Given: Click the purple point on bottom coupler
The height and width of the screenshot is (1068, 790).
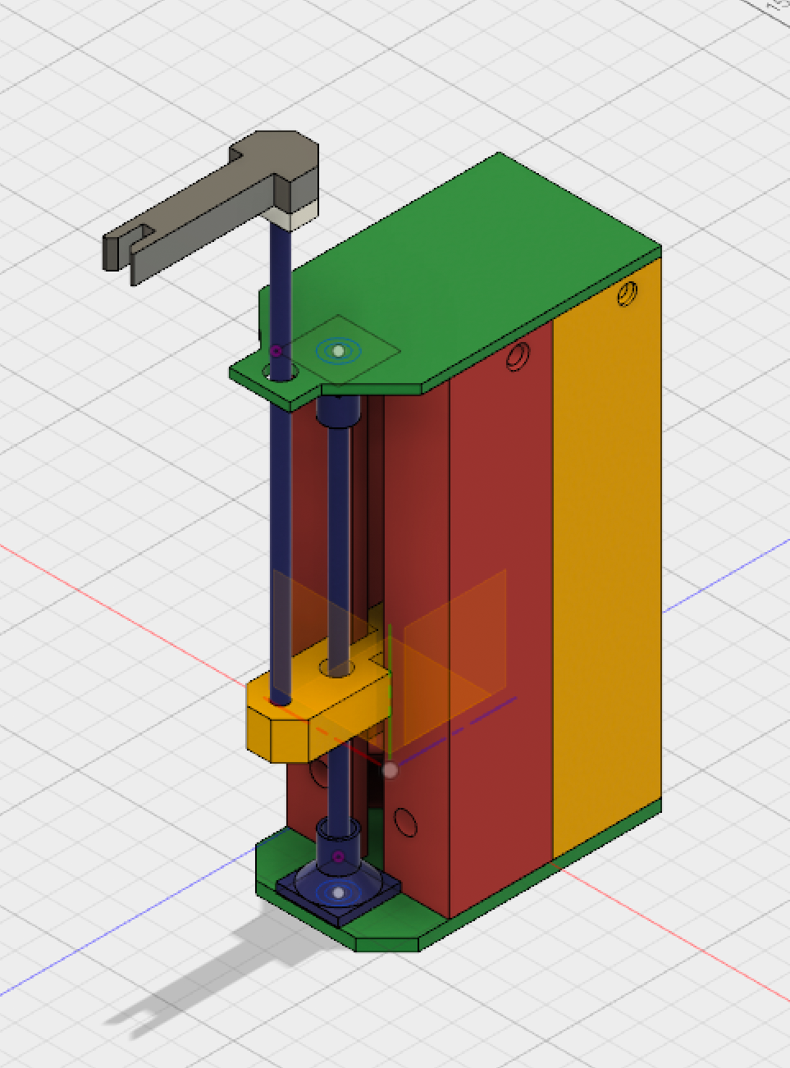Looking at the screenshot, I should [338, 857].
